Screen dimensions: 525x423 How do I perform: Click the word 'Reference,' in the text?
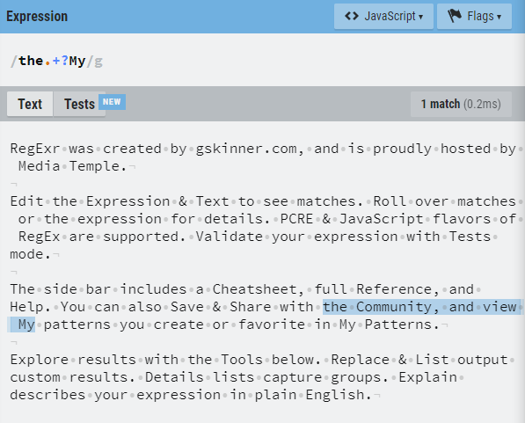click(397, 289)
